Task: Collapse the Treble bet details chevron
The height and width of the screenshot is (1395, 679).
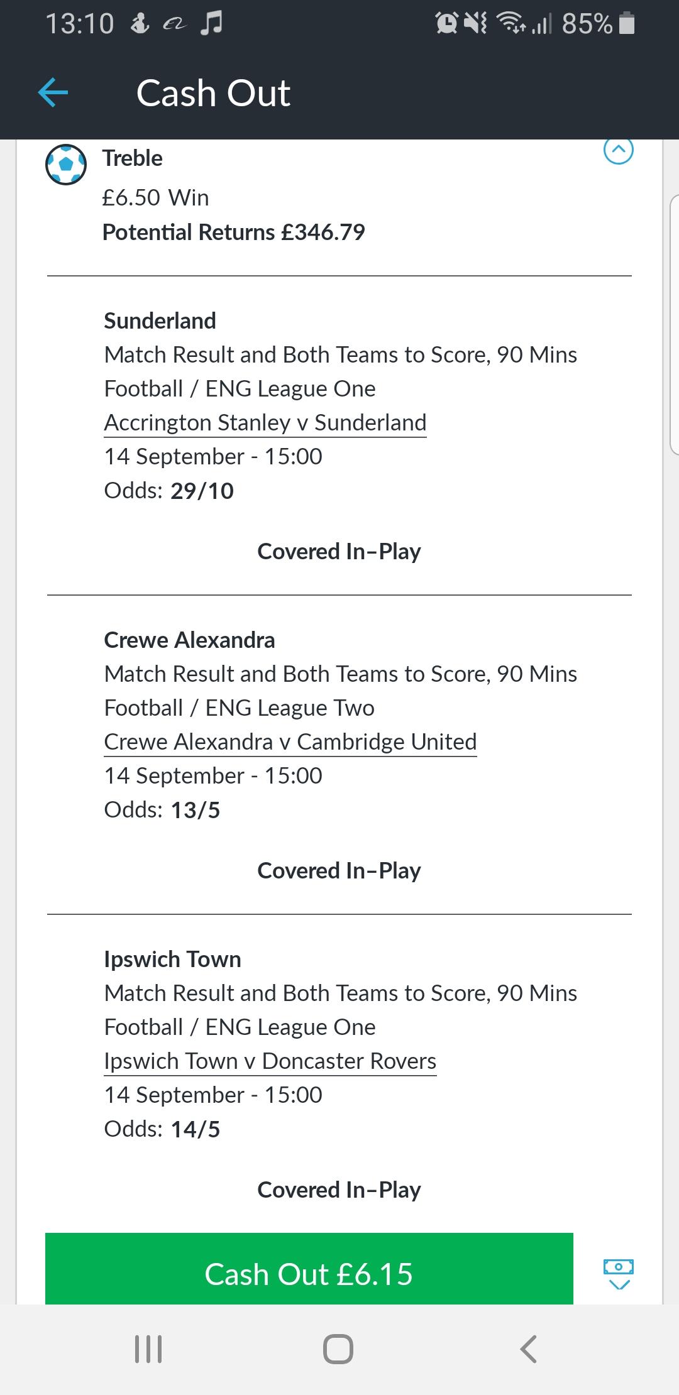Action: 619,151
